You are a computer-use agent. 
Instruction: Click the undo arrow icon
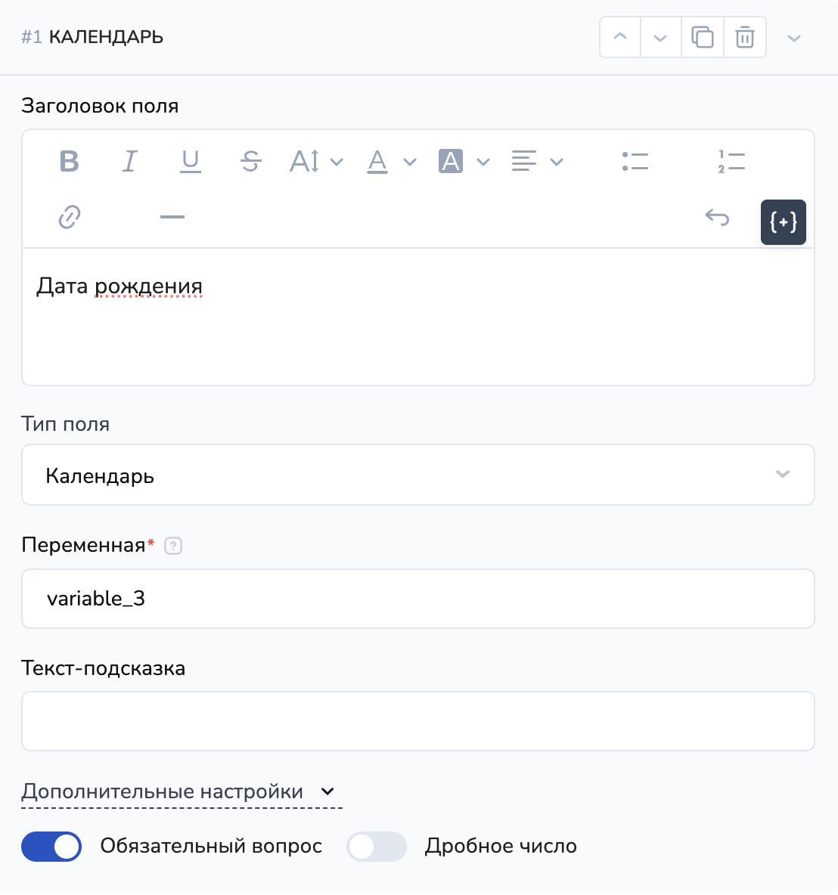[716, 218]
